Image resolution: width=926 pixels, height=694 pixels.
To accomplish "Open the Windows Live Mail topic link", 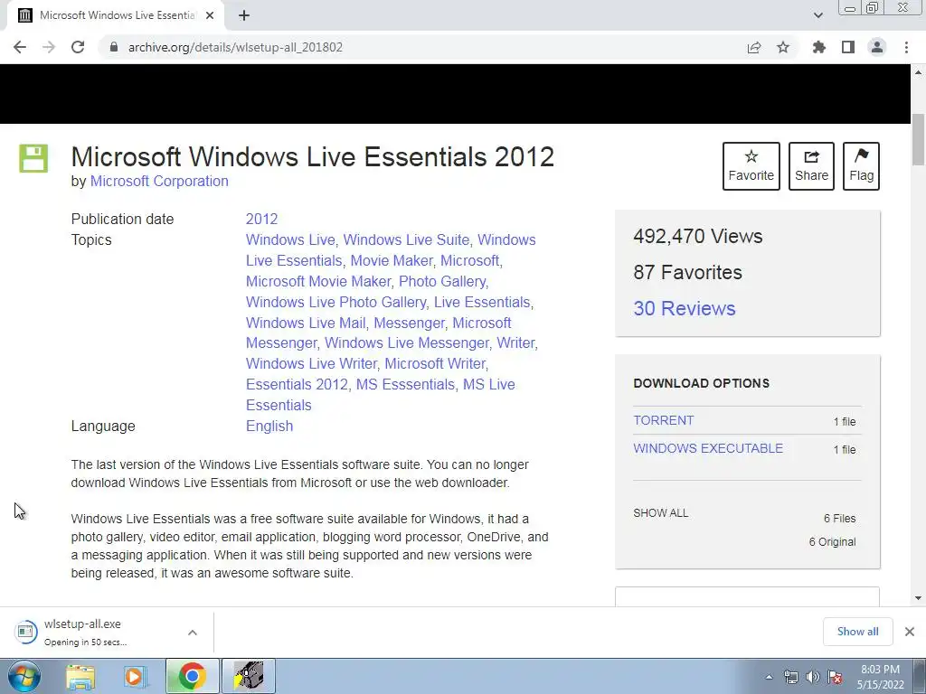I will [x=306, y=323].
